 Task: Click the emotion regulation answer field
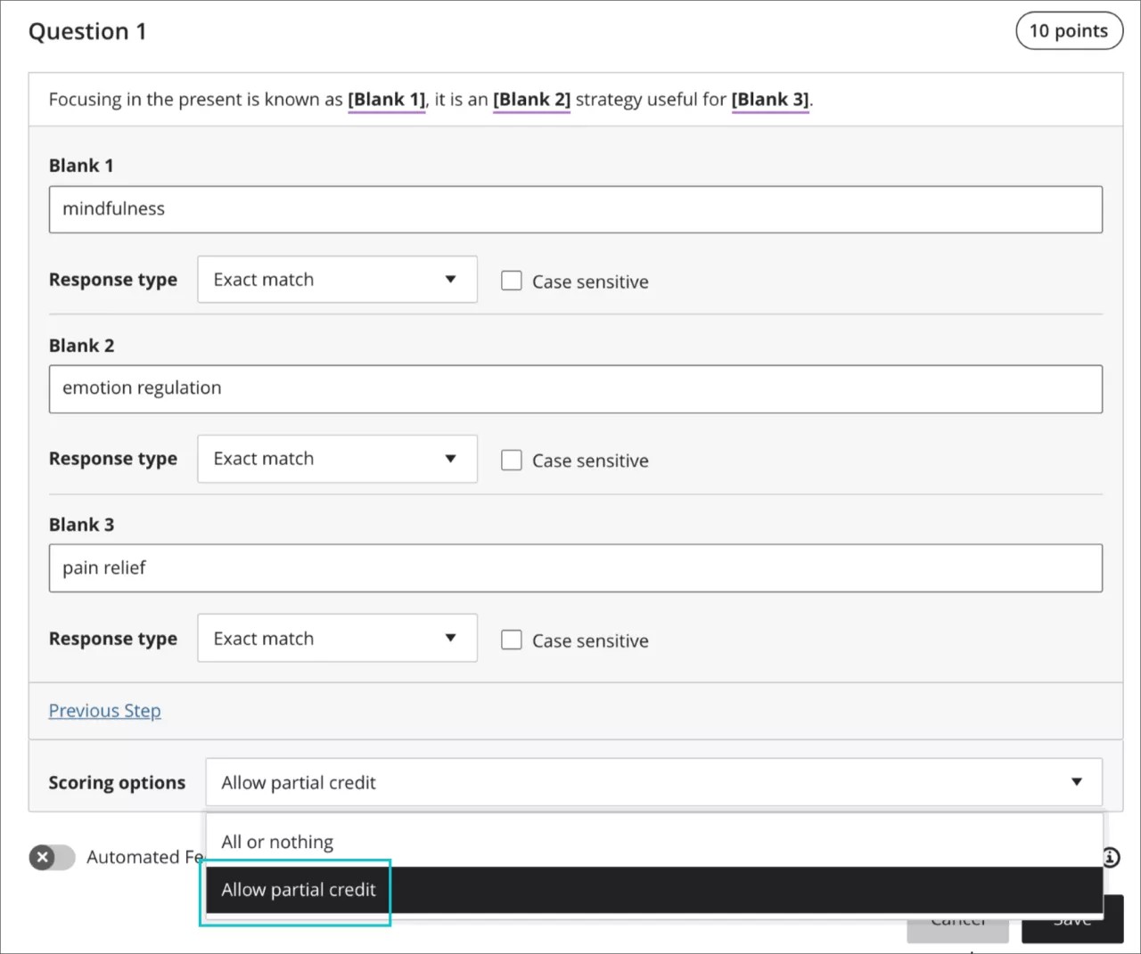(x=575, y=388)
